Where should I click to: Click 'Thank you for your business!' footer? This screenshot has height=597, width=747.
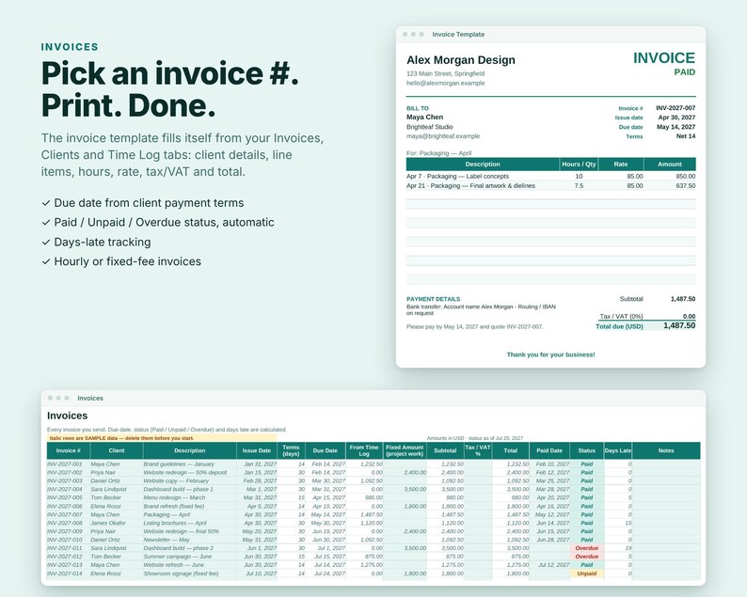coord(550,354)
